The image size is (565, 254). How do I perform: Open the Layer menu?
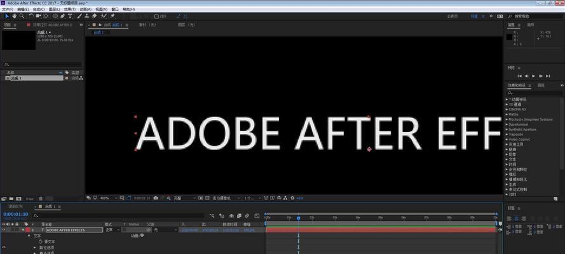(55, 9)
